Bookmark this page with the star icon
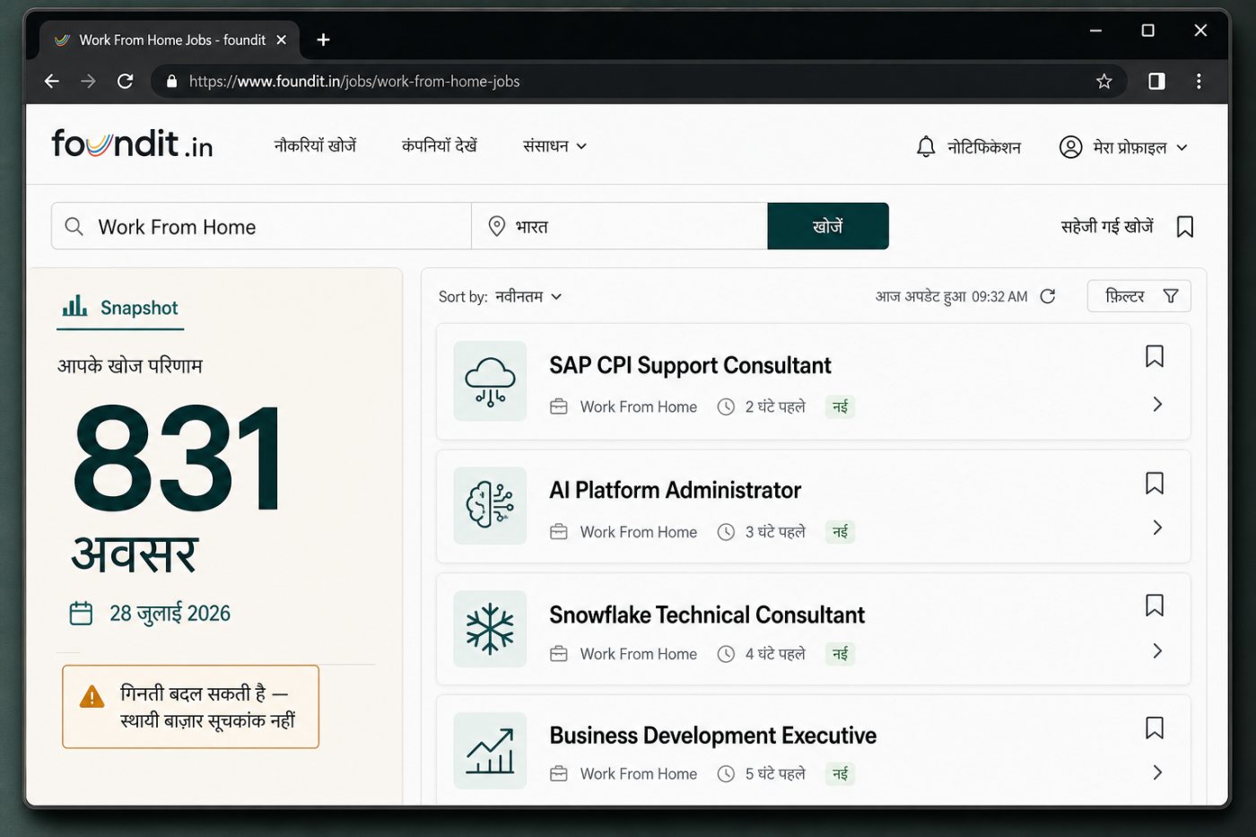 tap(1103, 82)
